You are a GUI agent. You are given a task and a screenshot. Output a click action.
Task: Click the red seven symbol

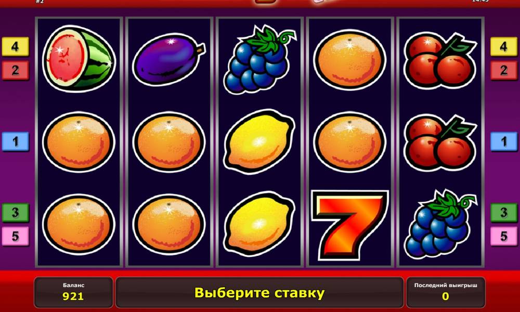tap(349, 225)
